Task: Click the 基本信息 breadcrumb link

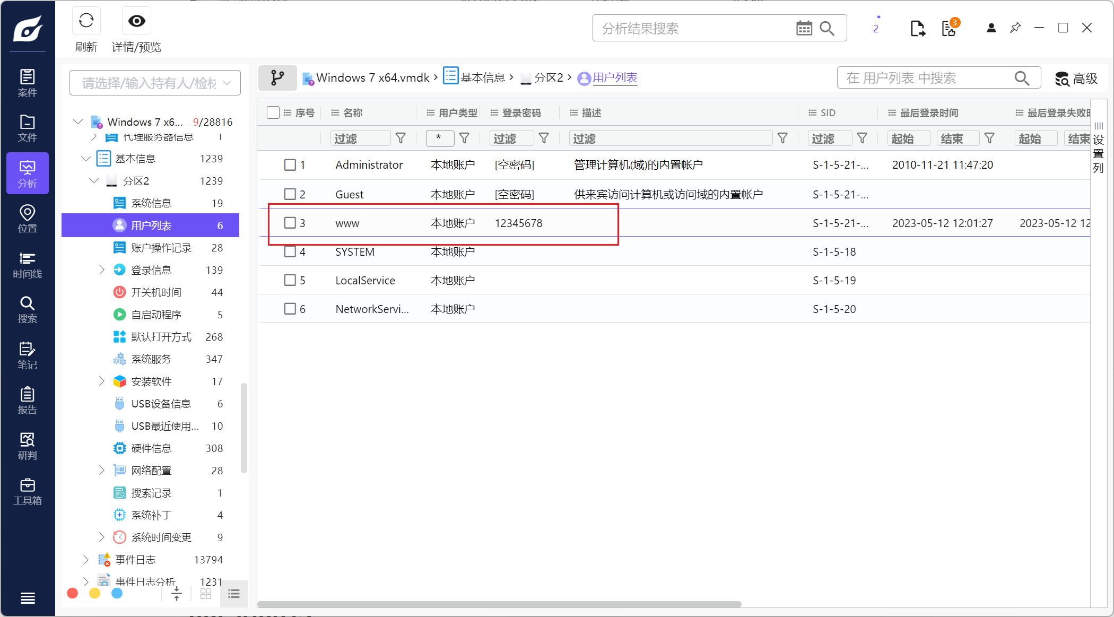Action: coord(482,77)
